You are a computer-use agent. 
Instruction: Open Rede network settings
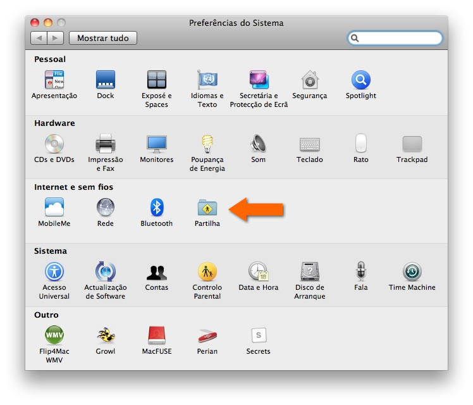[106, 208]
